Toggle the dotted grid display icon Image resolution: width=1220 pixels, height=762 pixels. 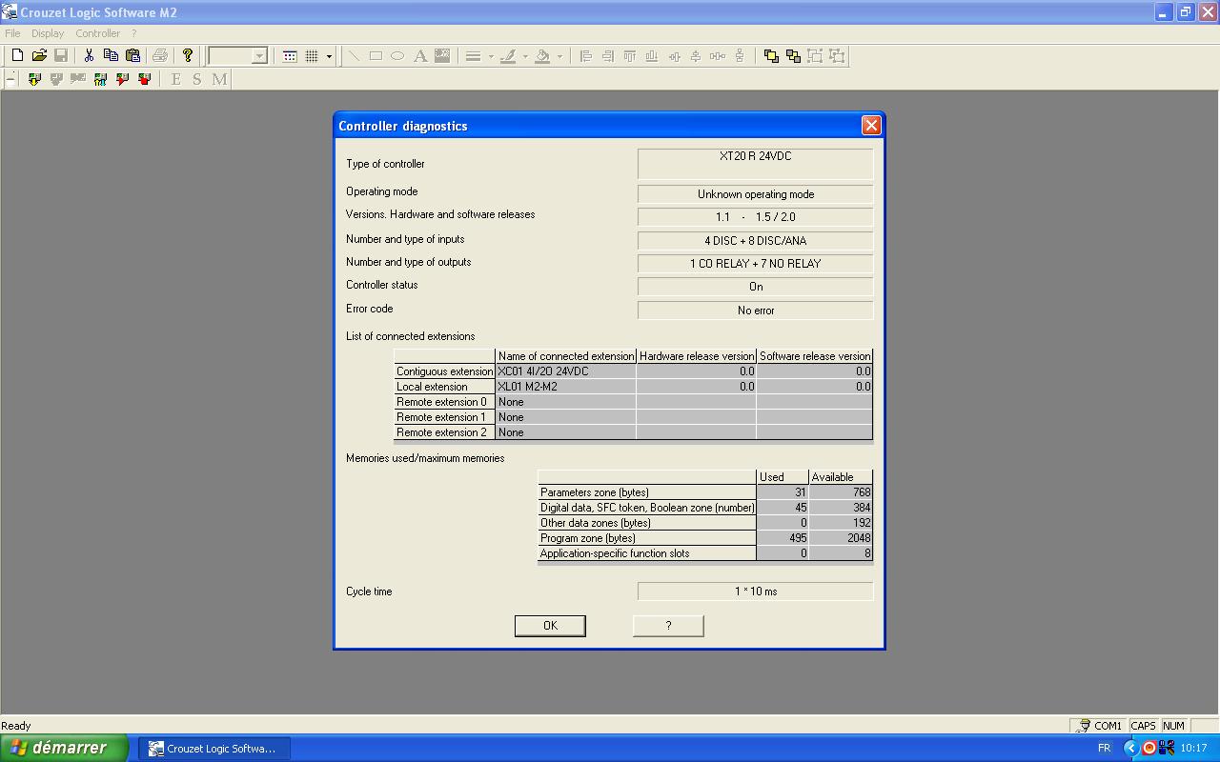click(312, 56)
